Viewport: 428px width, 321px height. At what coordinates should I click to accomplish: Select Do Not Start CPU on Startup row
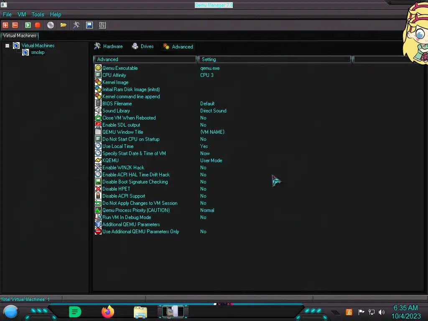[131, 139]
